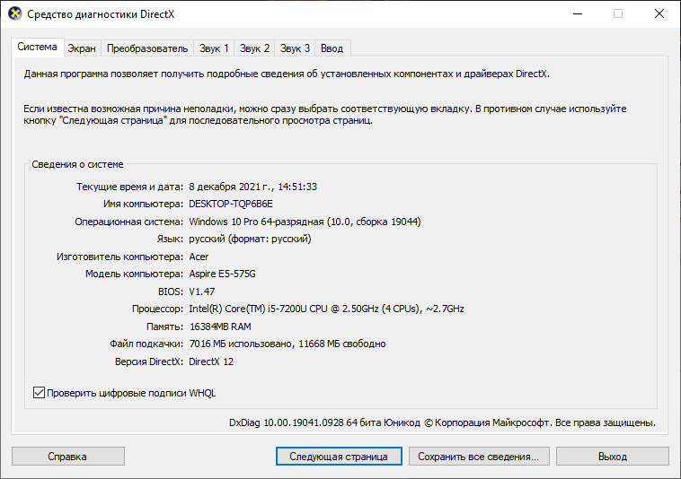Open the Звук 3 tab
The image size is (681, 479).
click(295, 48)
